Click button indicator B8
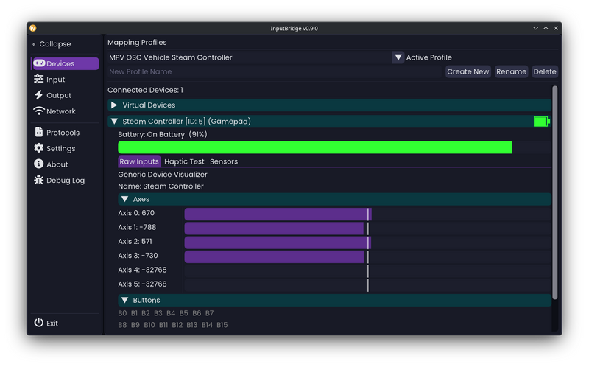Image resolution: width=589 pixels, height=367 pixels. point(122,325)
